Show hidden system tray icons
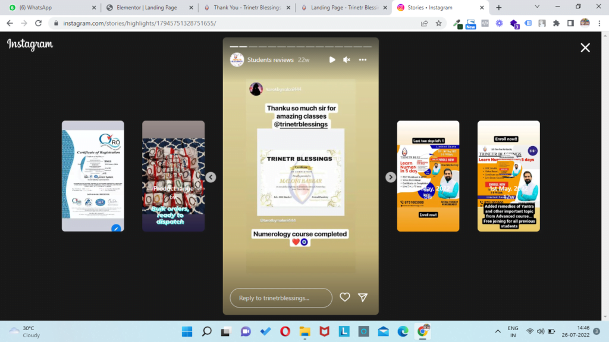The height and width of the screenshot is (342, 609). (x=498, y=331)
